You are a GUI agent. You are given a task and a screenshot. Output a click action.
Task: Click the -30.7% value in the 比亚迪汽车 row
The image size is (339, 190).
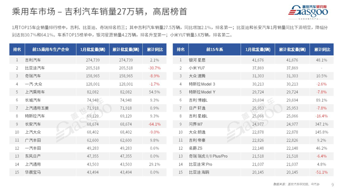(x=155, y=68)
